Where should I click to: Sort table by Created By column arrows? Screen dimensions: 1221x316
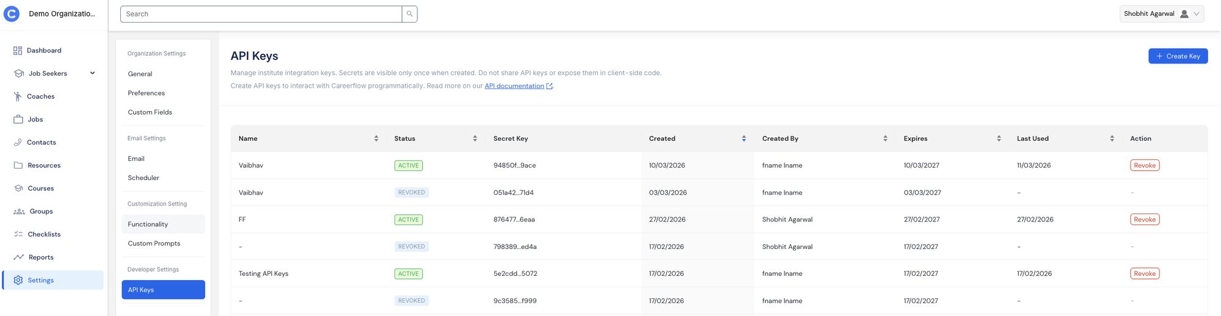[885, 138]
